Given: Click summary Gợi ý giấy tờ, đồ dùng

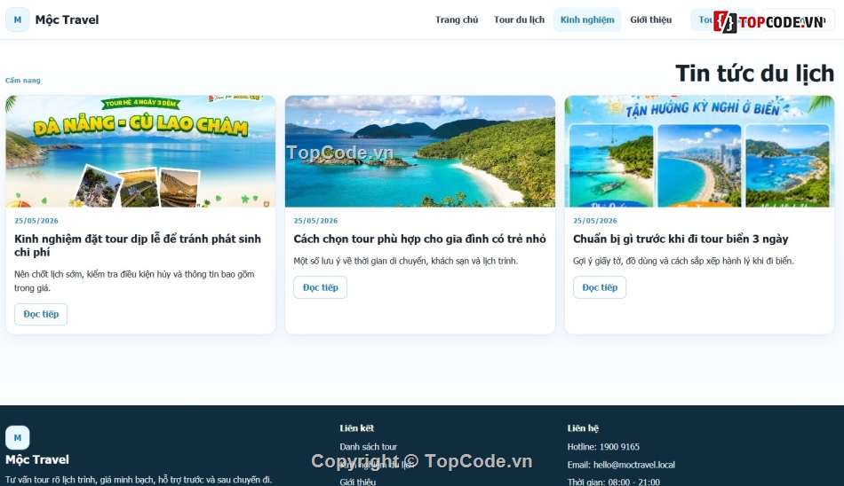Looking at the screenshot, I should point(683,262).
